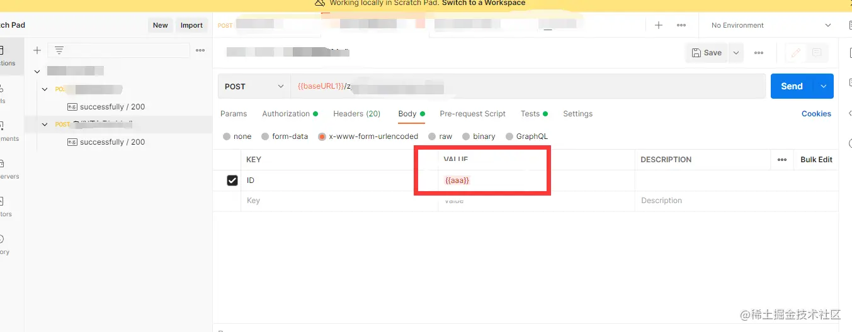The width and height of the screenshot is (852, 332).
Task: Open the collection filter icon
Action: pyautogui.click(x=59, y=50)
